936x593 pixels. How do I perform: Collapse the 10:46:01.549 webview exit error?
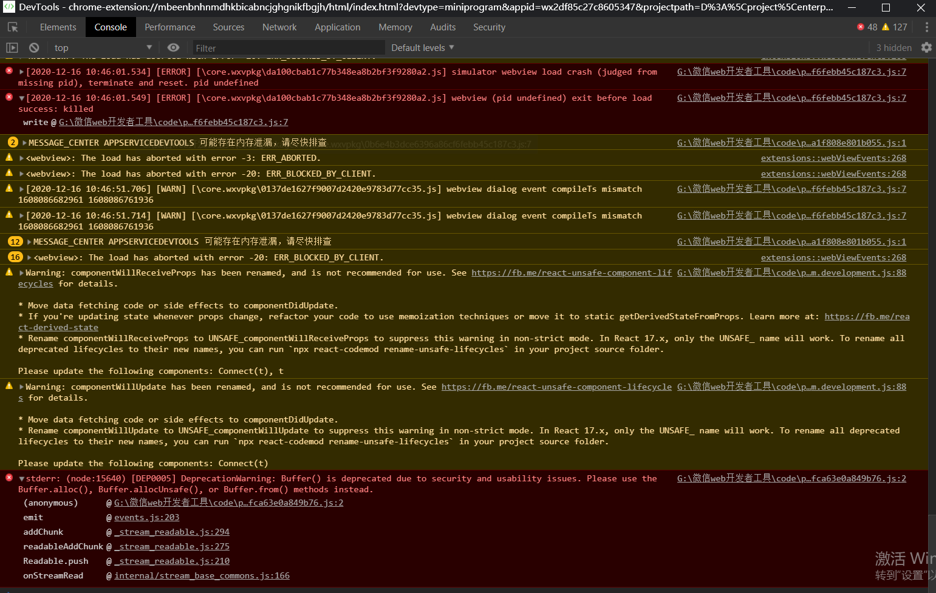[x=22, y=98]
